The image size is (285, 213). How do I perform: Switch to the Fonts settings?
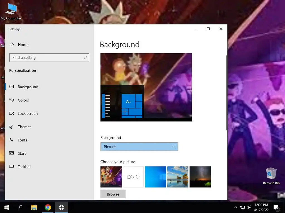pos(49,140)
